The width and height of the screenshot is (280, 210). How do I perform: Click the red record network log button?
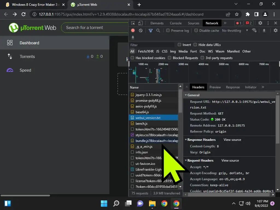(x=133, y=30)
